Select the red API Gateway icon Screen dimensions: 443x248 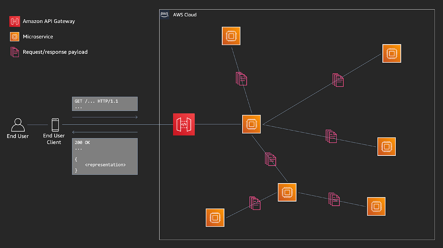(x=183, y=124)
